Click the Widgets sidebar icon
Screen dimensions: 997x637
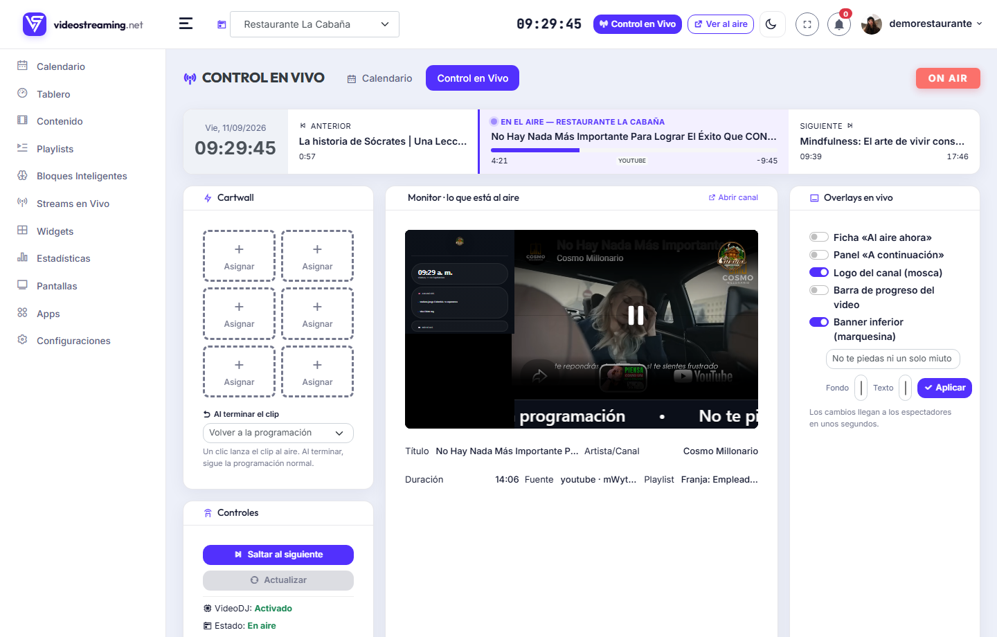point(22,231)
